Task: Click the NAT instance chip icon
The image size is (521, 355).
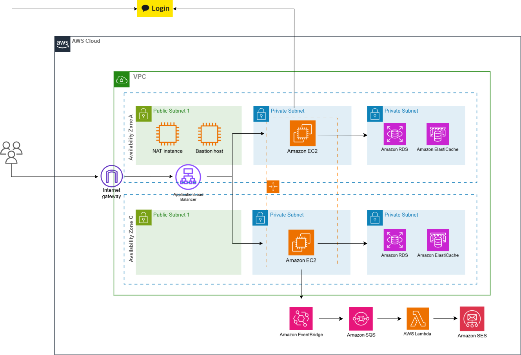Action: click(x=168, y=134)
